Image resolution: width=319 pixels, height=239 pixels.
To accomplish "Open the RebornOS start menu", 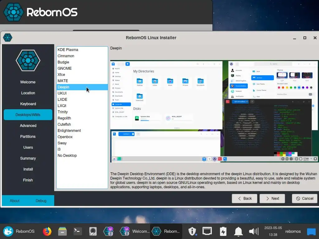I will (19, 231).
